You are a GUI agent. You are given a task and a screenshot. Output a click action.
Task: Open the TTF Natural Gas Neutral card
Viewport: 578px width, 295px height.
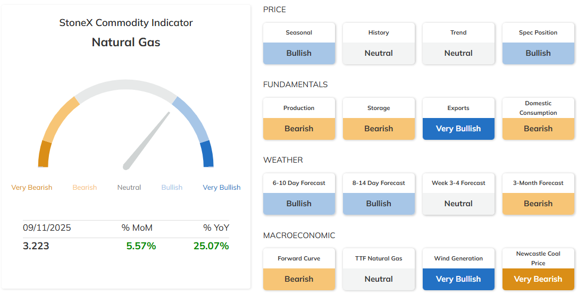click(x=379, y=269)
